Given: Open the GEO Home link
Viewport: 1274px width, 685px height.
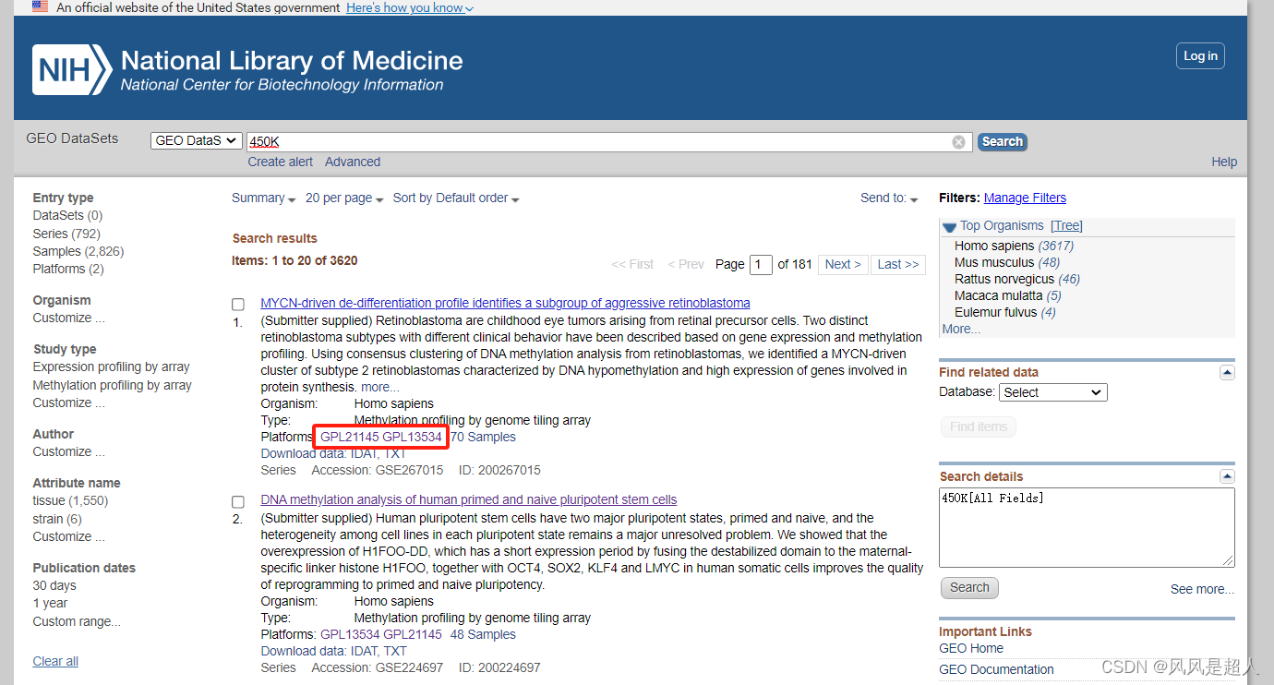Looking at the screenshot, I should click(x=971, y=648).
